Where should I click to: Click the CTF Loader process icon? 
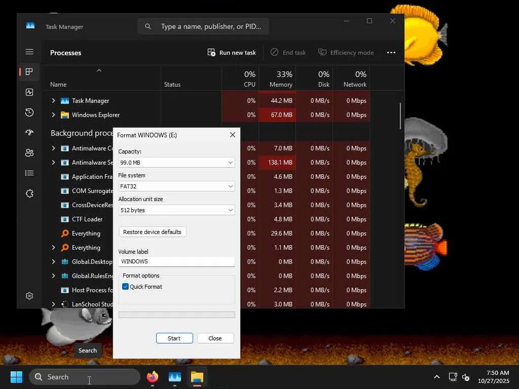tap(65, 219)
